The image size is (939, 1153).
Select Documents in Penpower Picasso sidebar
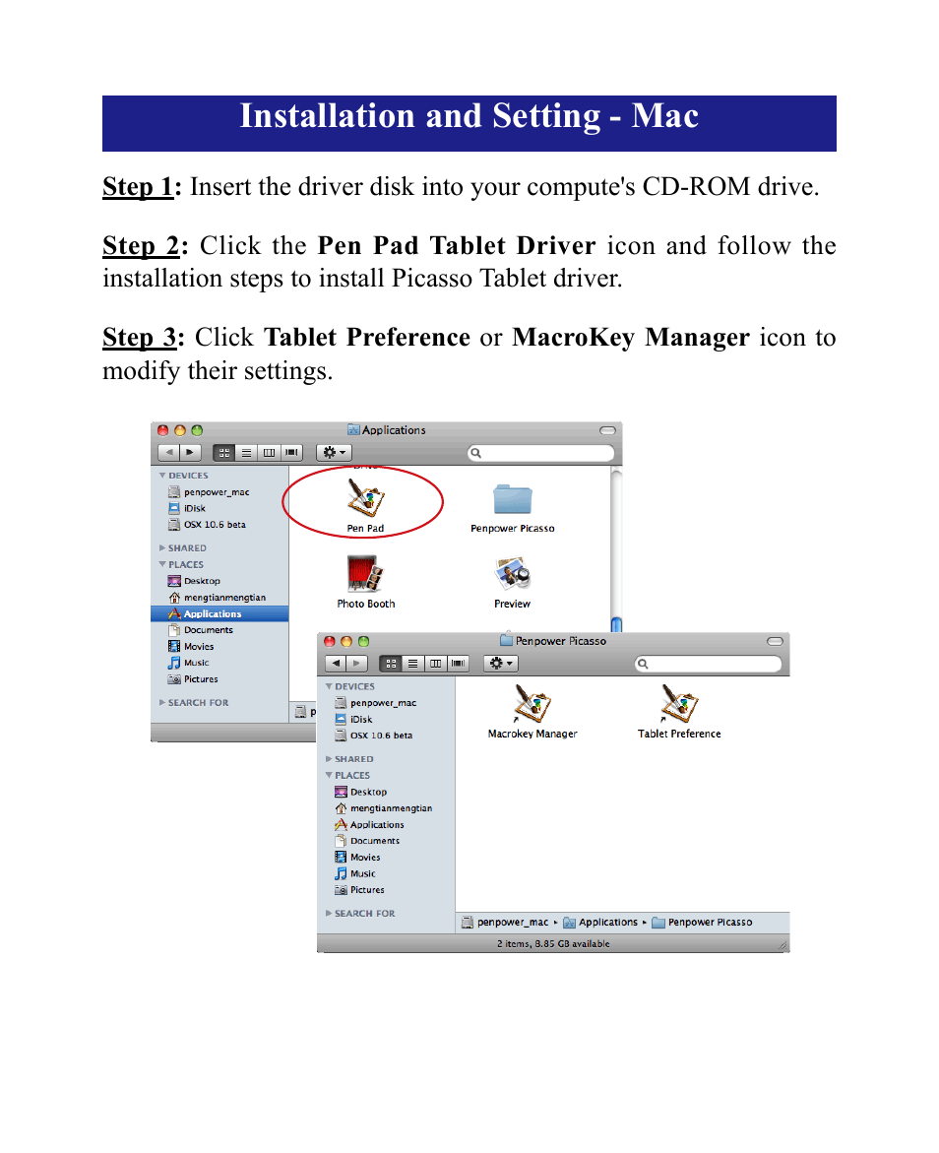pos(386,841)
